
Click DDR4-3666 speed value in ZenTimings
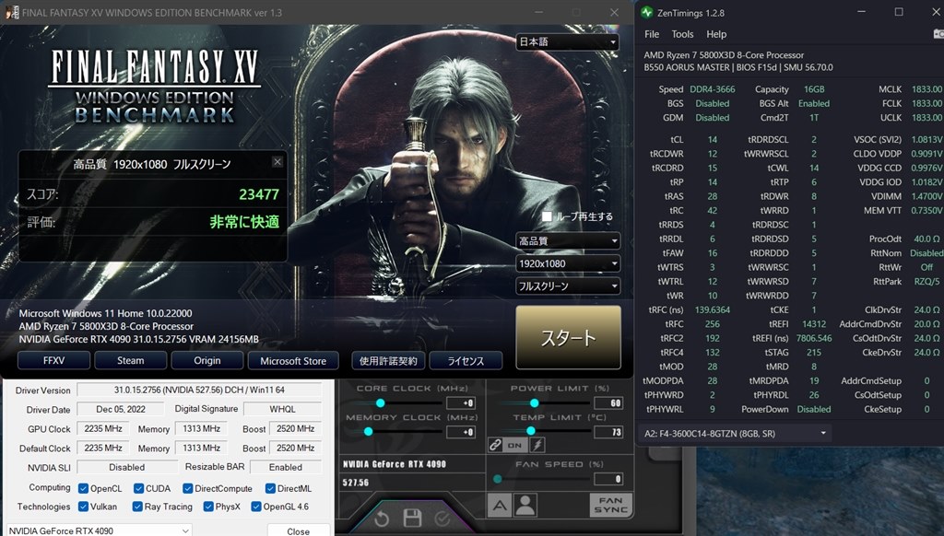[x=713, y=89]
